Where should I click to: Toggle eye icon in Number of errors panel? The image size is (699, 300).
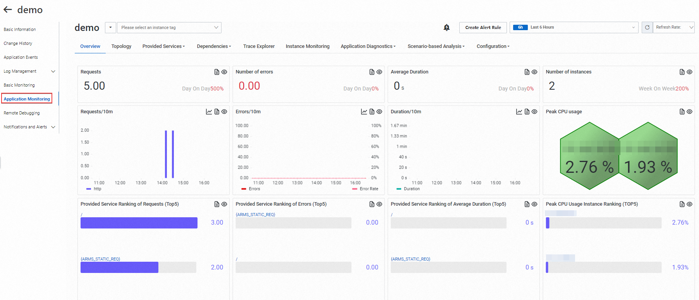380,72
